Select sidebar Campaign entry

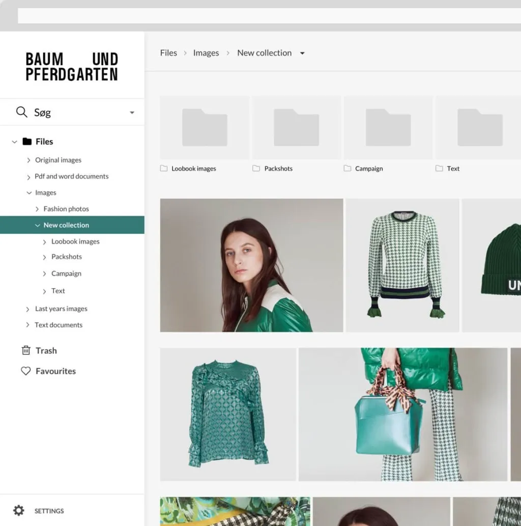pyautogui.click(x=66, y=273)
